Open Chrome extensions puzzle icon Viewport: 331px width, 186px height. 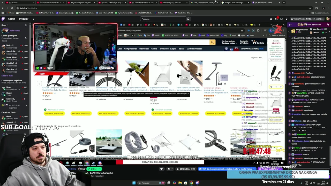pyautogui.click(x=317, y=8)
